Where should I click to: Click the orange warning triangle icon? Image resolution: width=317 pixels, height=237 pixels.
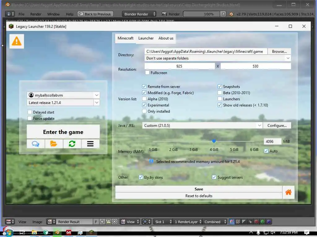(17, 41)
